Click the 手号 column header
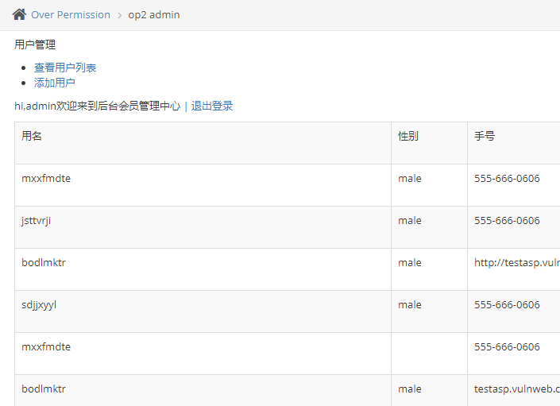The width and height of the screenshot is (560, 406). pos(514,143)
